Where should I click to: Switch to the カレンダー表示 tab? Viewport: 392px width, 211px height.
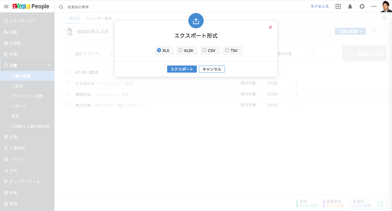point(99,18)
